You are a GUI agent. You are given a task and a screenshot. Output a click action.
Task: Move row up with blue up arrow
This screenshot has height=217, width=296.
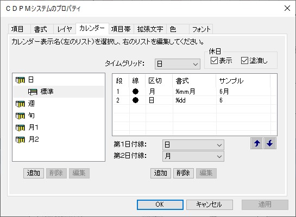(x=256, y=143)
